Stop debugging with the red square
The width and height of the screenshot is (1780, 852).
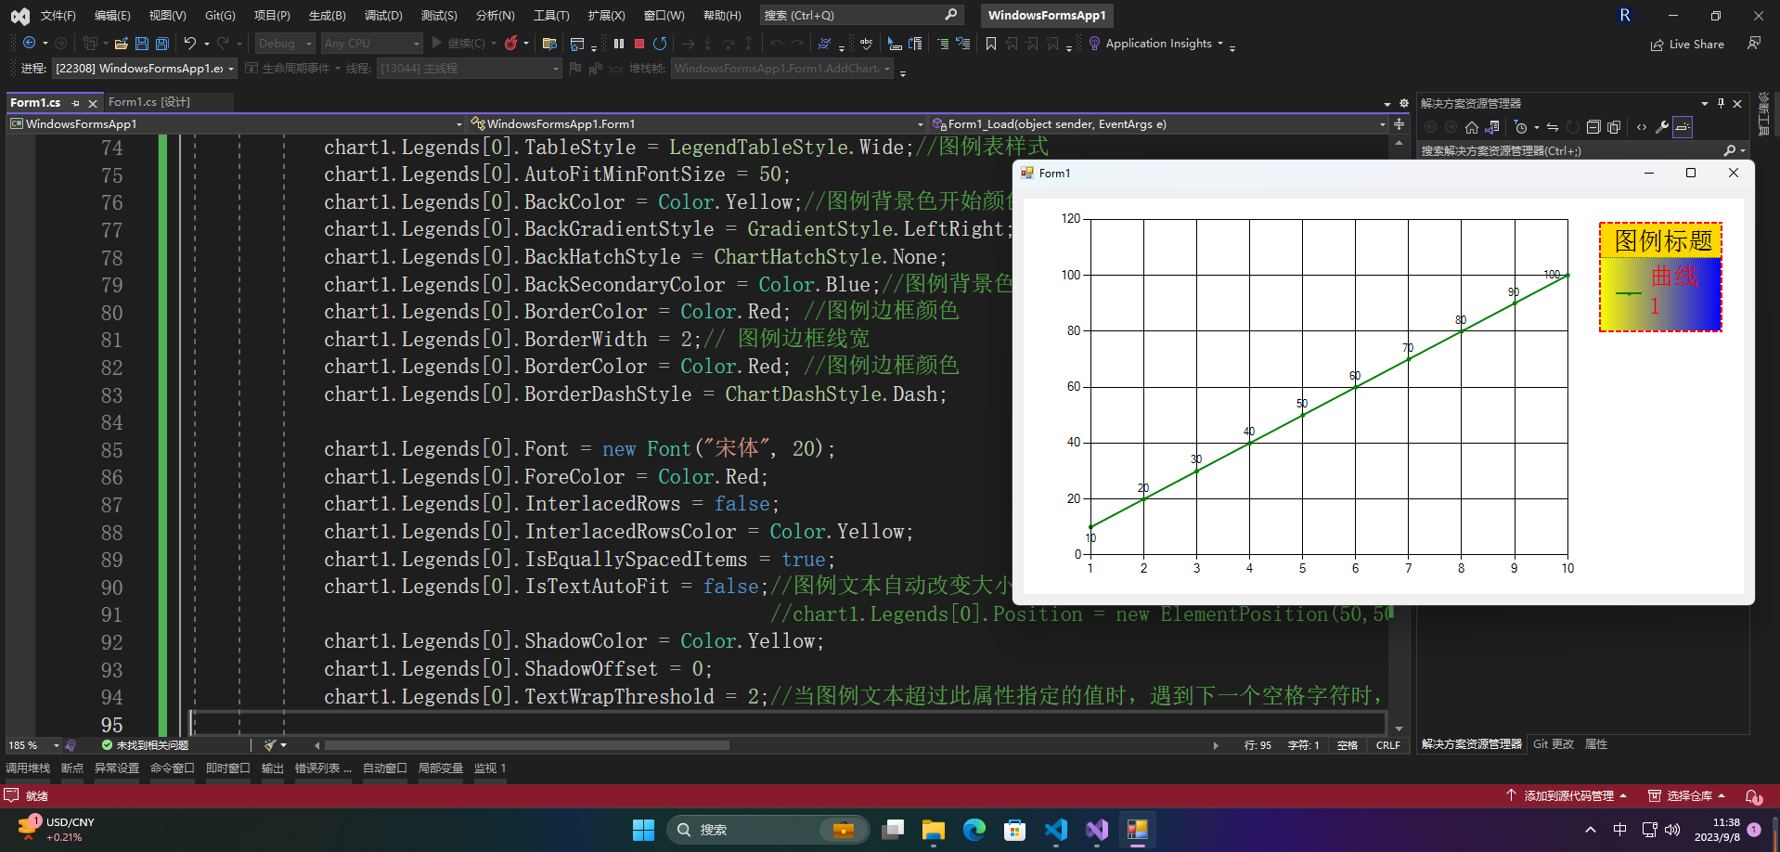coord(639,44)
